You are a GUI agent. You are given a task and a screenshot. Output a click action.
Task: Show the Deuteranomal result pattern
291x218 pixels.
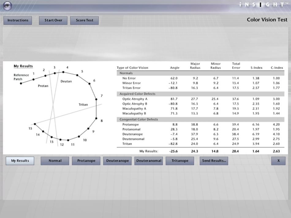(149, 161)
